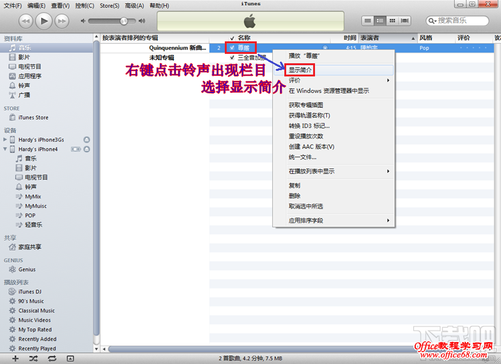Click the low volume speaker icon
This screenshot has width=501, height=364.
(83, 21)
